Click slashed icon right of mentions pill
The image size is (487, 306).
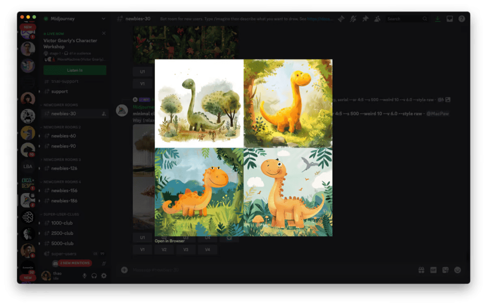(104, 264)
